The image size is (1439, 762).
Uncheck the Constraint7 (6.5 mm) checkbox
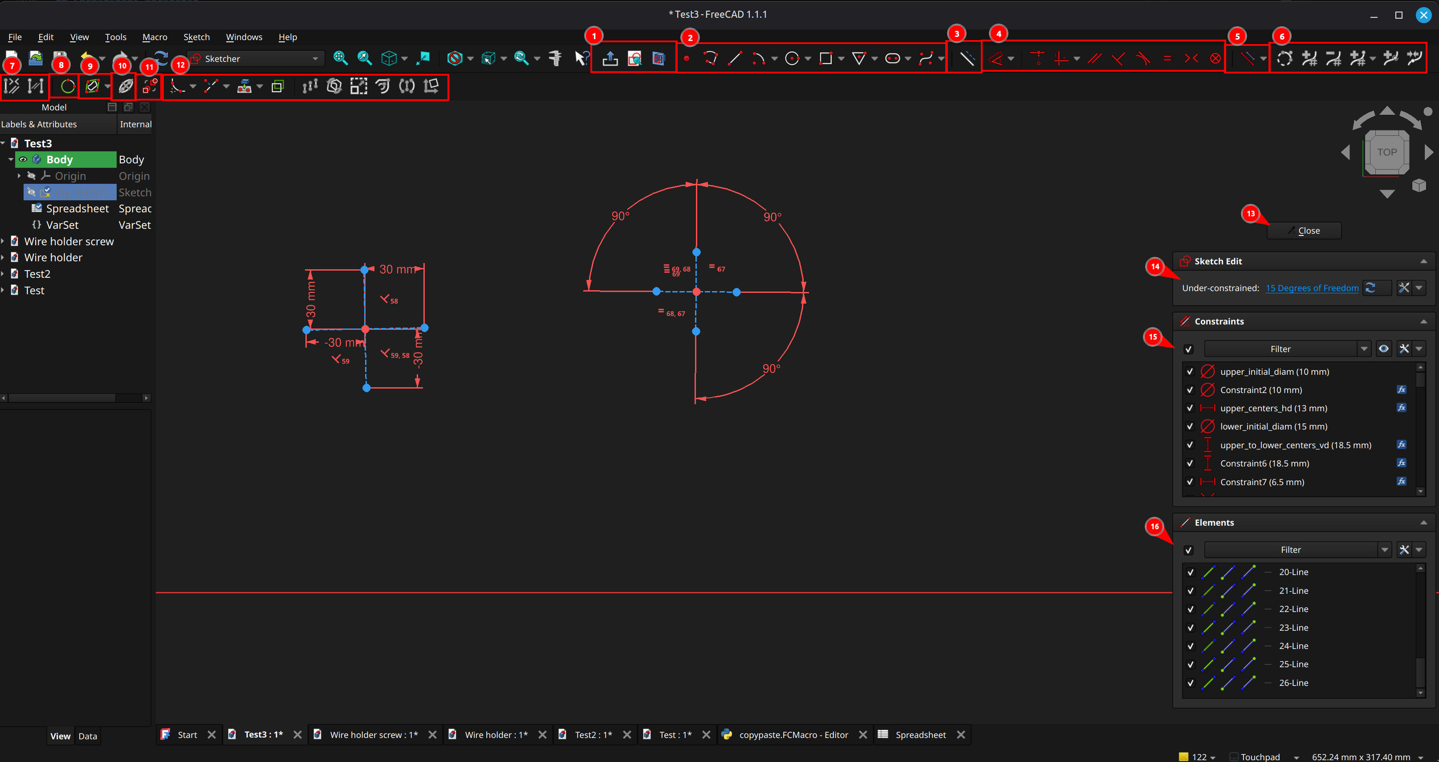pos(1190,482)
